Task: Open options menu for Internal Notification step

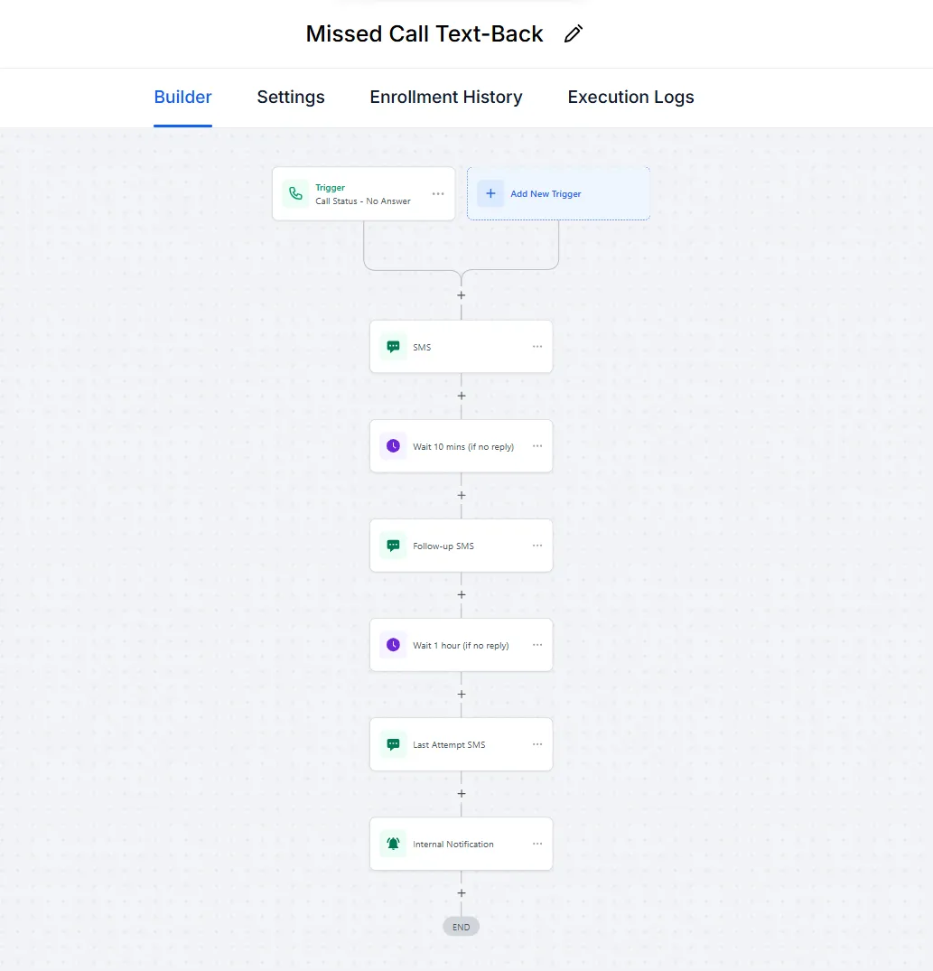Action: pyautogui.click(x=537, y=844)
